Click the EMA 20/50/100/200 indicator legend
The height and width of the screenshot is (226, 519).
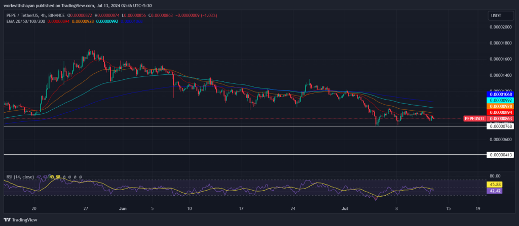(x=25, y=21)
